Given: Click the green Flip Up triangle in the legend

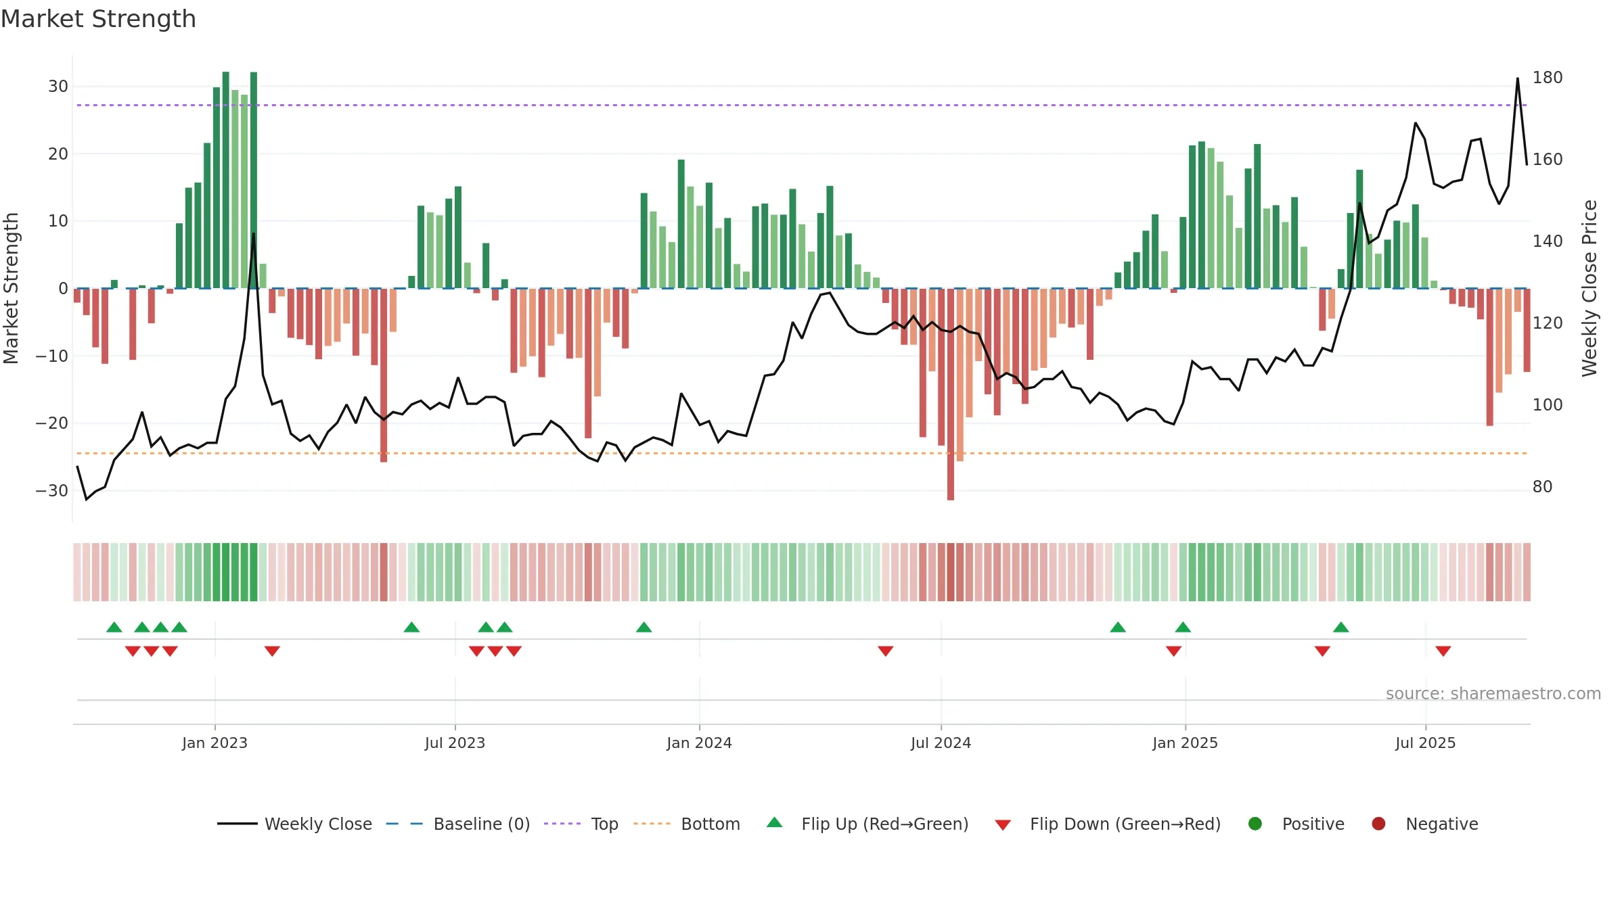Looking at the screenshot, I should [x=775, y=822].
